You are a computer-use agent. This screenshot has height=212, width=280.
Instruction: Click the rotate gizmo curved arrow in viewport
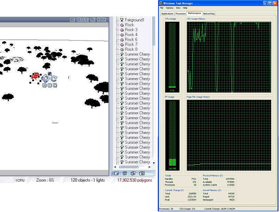54,78
